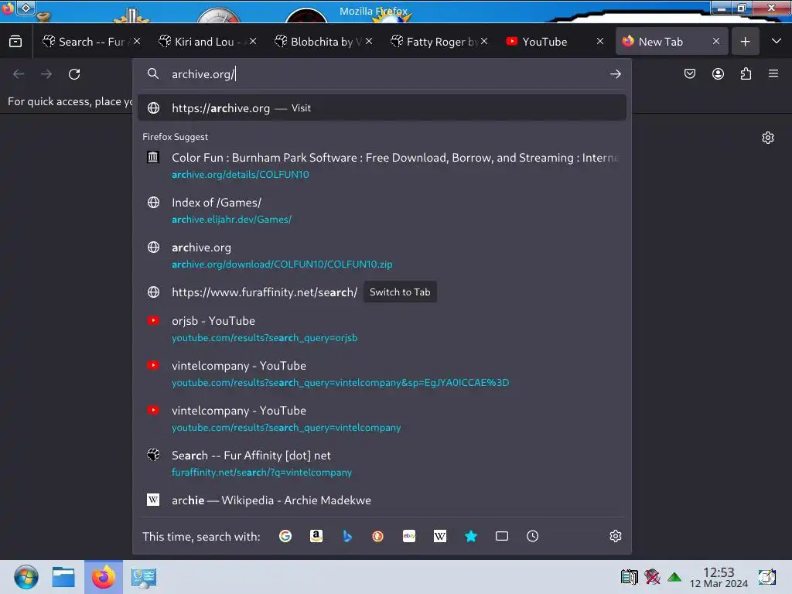
Task: Open search settings gear in dropdown
Action: 615,536
